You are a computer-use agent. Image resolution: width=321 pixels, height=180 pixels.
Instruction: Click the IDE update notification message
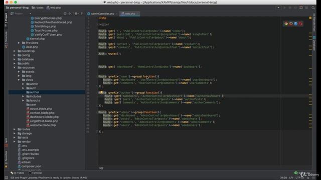click(x=49, y=178)
